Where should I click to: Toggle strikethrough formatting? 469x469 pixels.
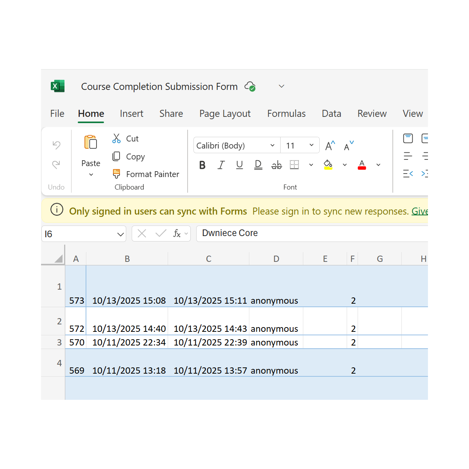[276, 165]
